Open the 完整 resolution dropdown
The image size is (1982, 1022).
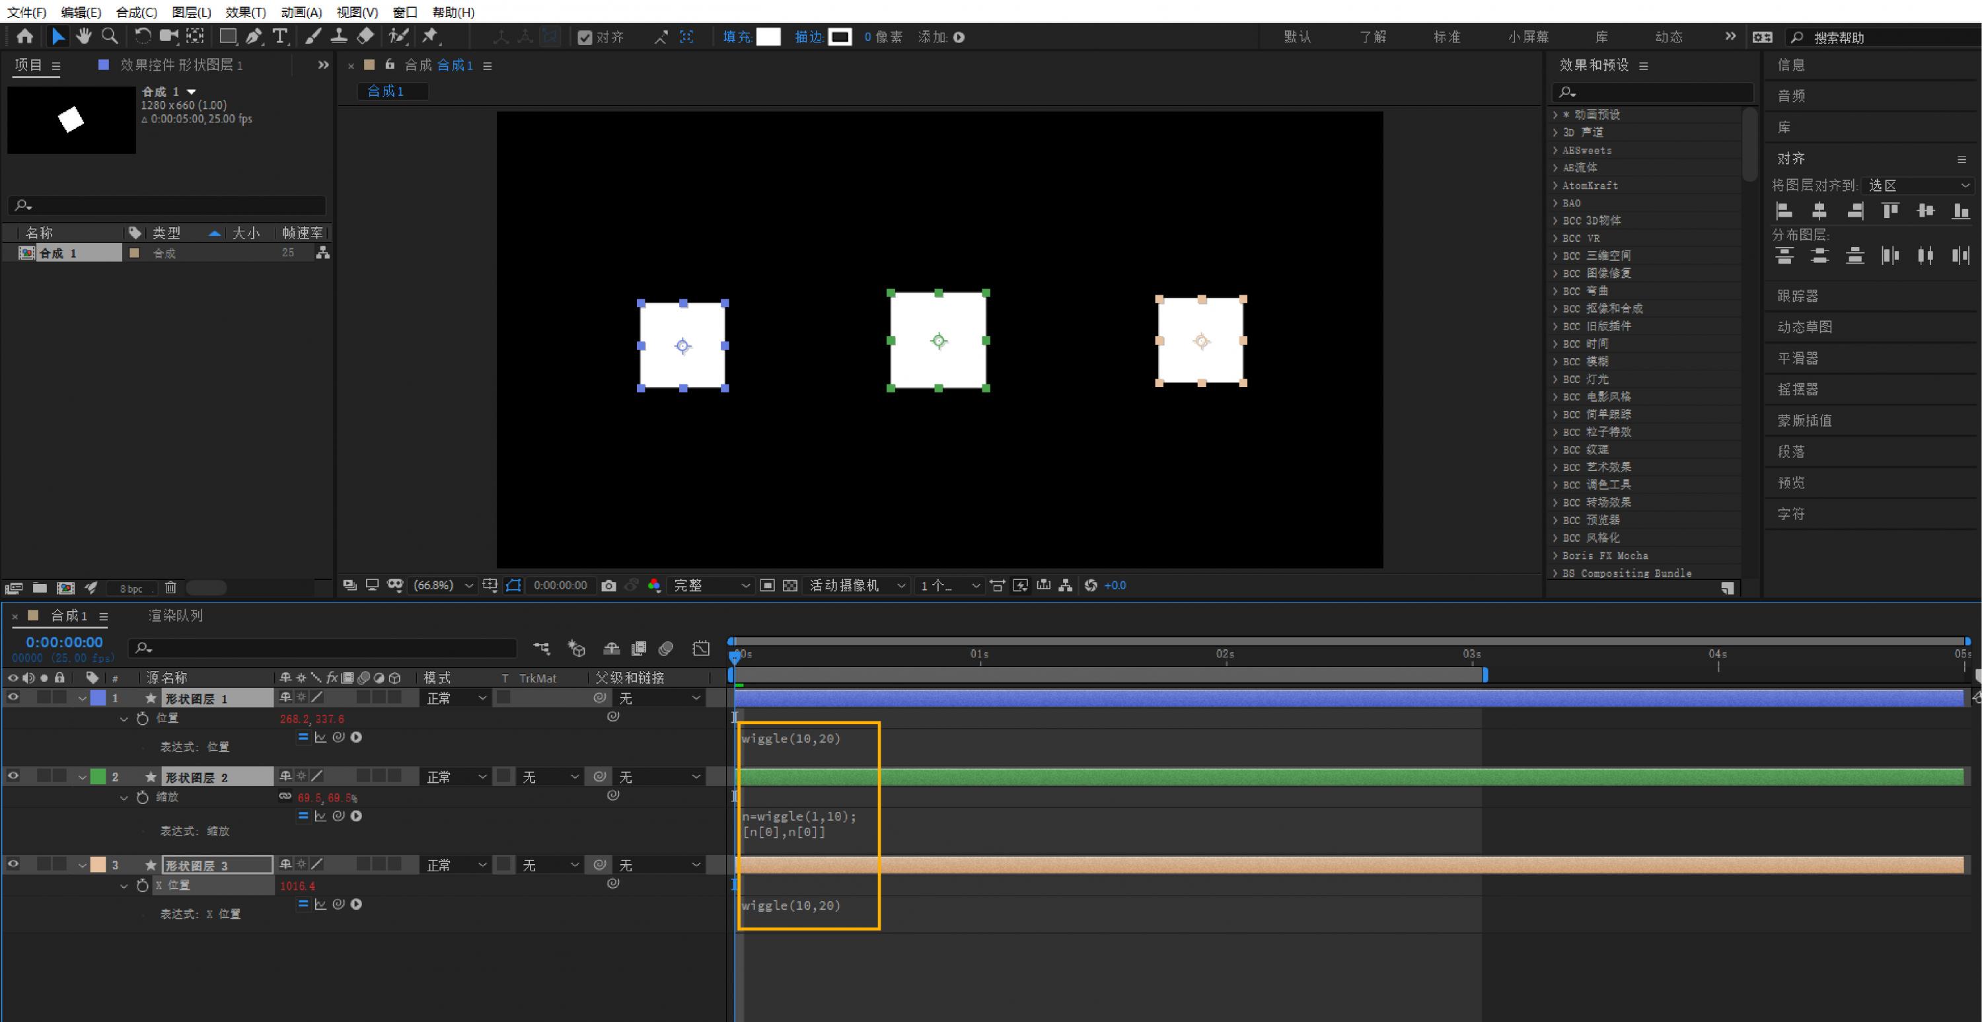[x=711, y=585]
